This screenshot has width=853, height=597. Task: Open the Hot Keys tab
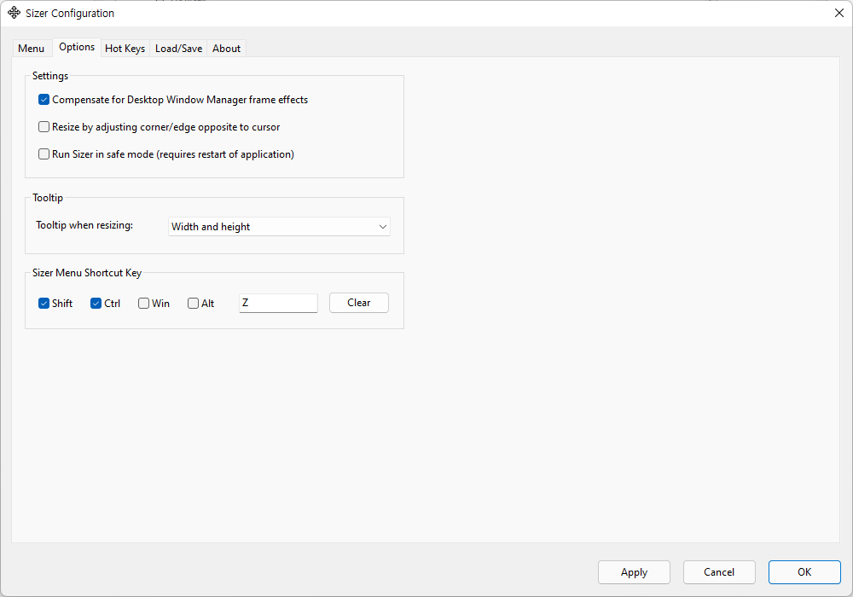(x=125, y=49)
